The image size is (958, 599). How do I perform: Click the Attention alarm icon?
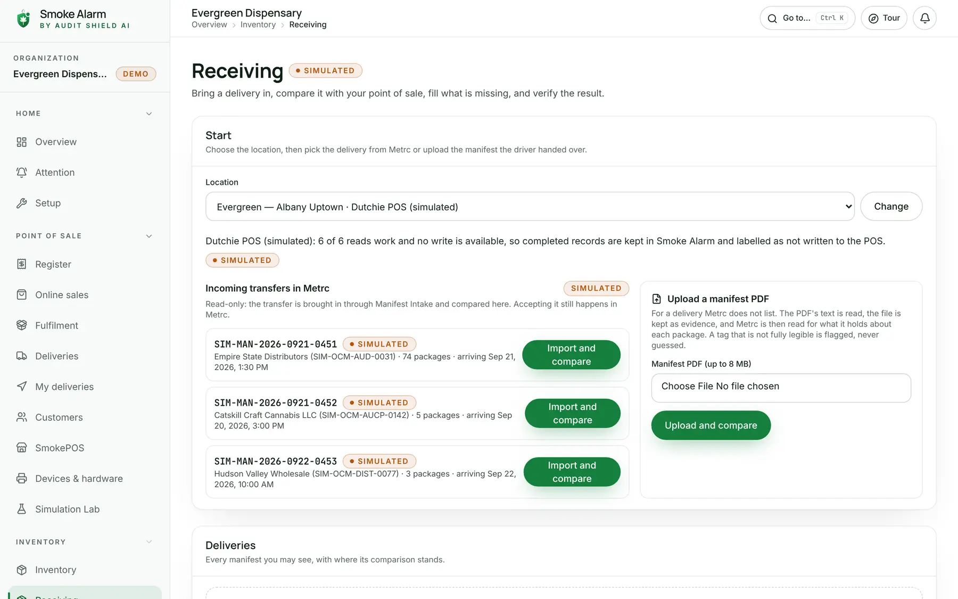(21, 173)
